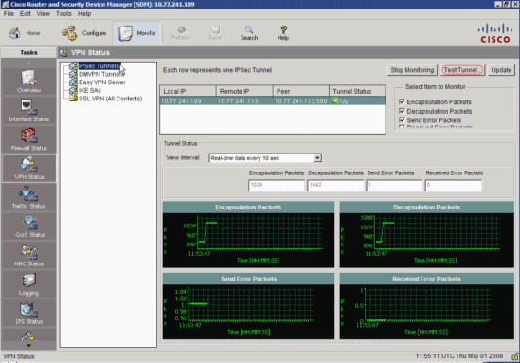Select DMVPN Tunnels in the tree
The image size is (520, 363).
[x=101, y=74]
